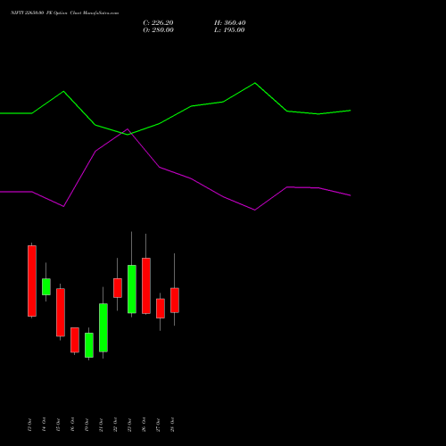Select the last red candle for 28 Oct

175,301
